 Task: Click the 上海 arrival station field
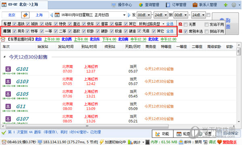(39, 15)
